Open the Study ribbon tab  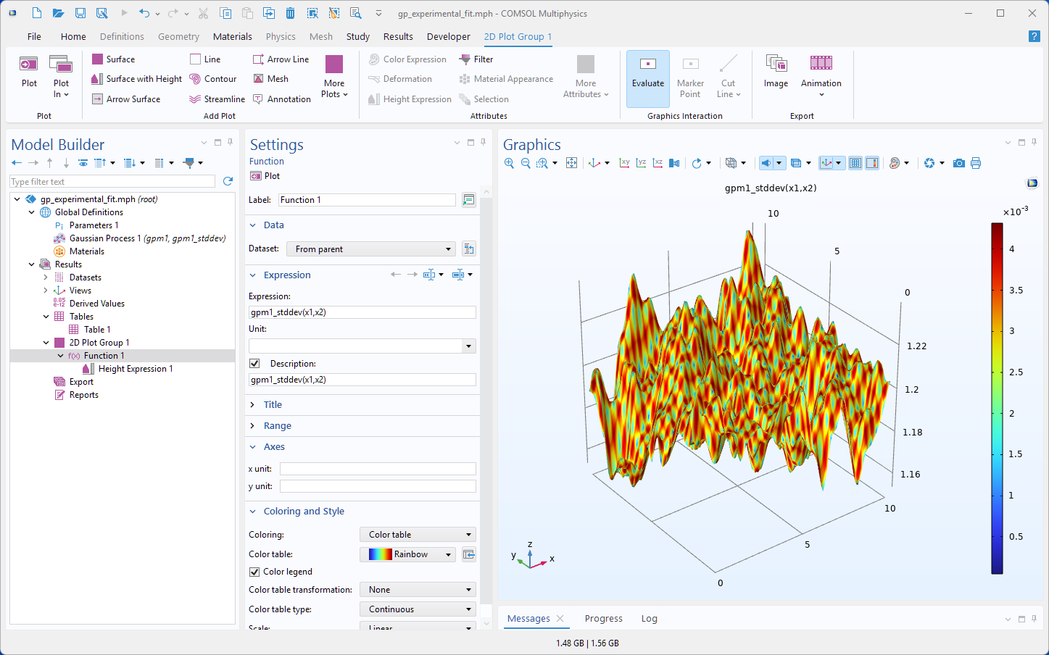coord(358,36)
